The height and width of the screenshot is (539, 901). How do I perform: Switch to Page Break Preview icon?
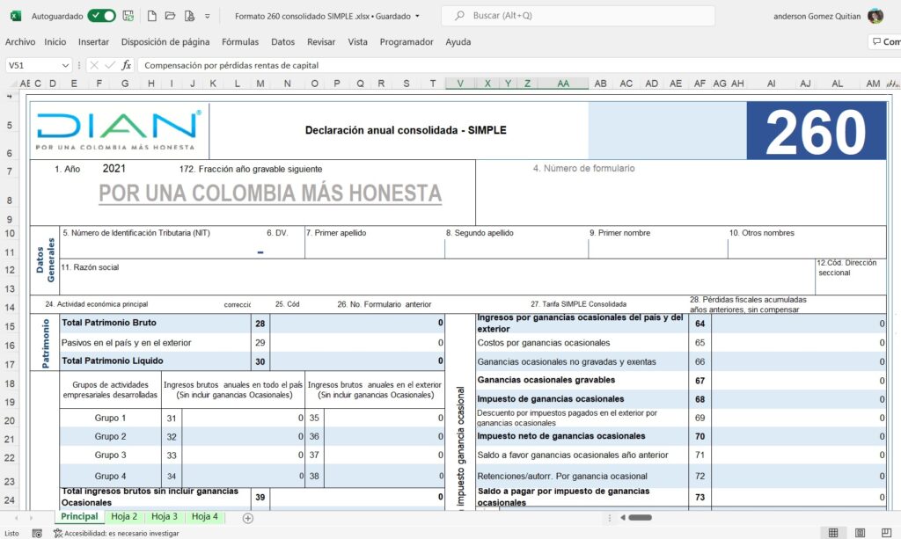pyautogui.click(x=886, y=533)
